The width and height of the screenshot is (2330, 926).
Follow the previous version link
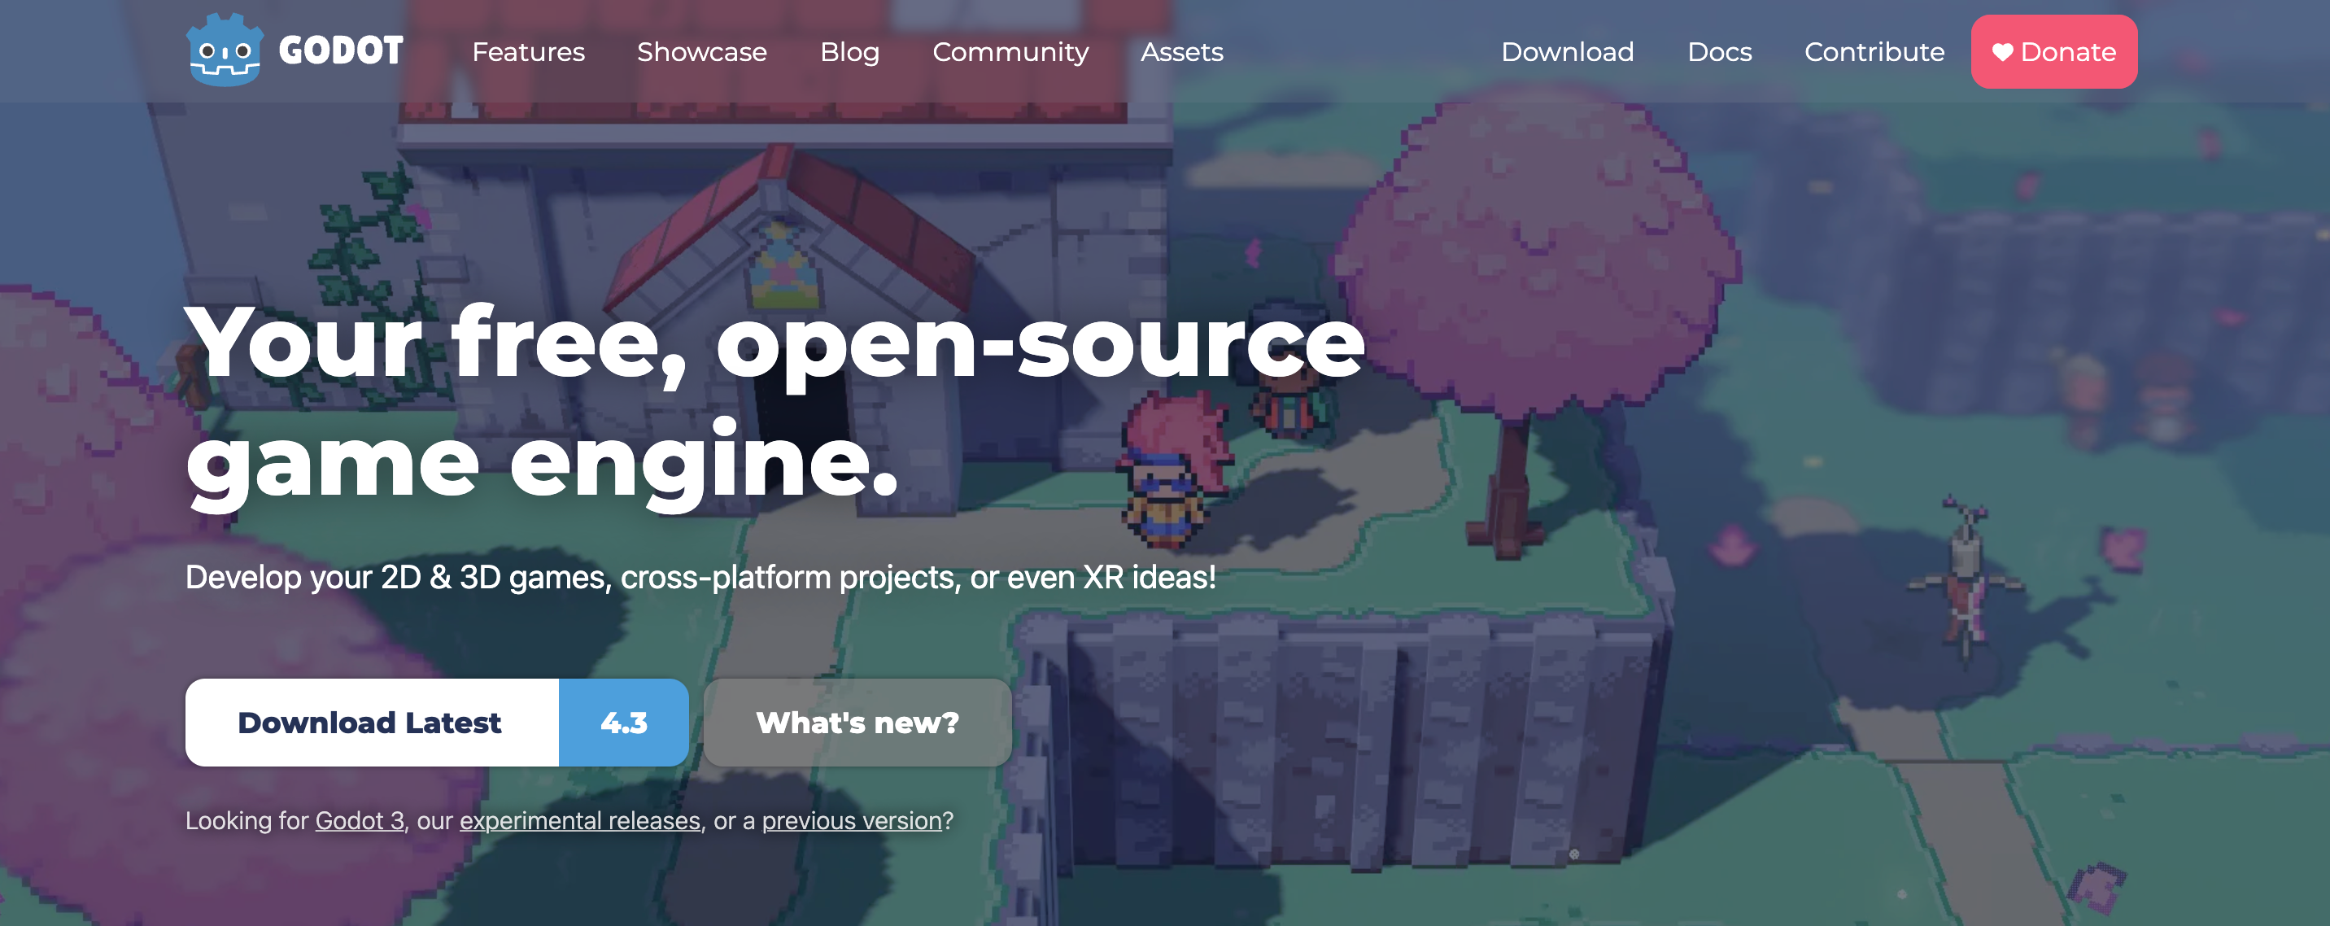point(851,820)
